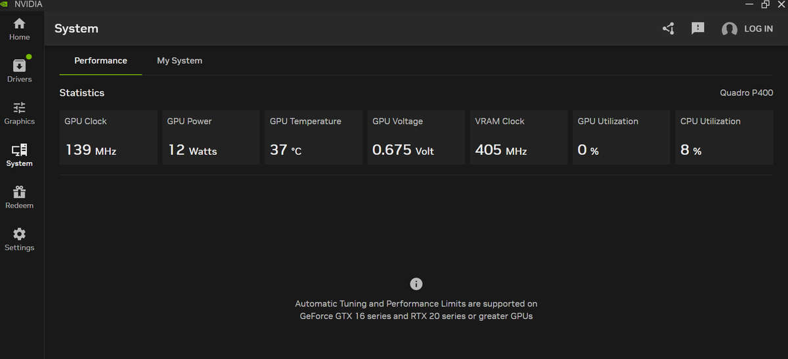Click the Statistics section heading
Viewport: 788px width, 359px height.
pos(82,93)
